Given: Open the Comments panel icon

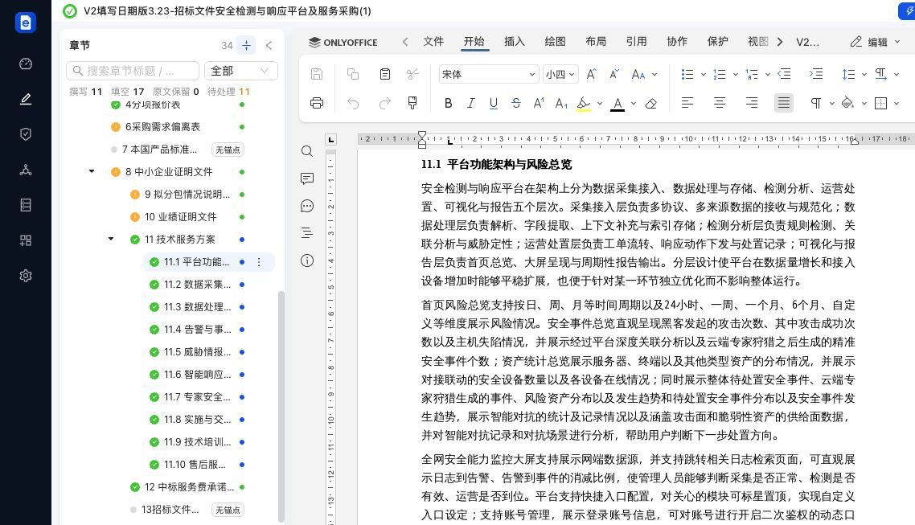Looking at the screenshot, I should pos(307,178).
